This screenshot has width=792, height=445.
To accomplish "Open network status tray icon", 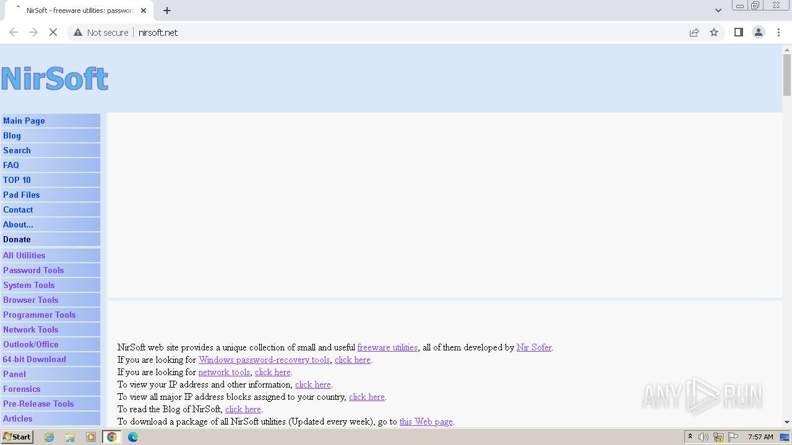I will [x=718, y=437].
